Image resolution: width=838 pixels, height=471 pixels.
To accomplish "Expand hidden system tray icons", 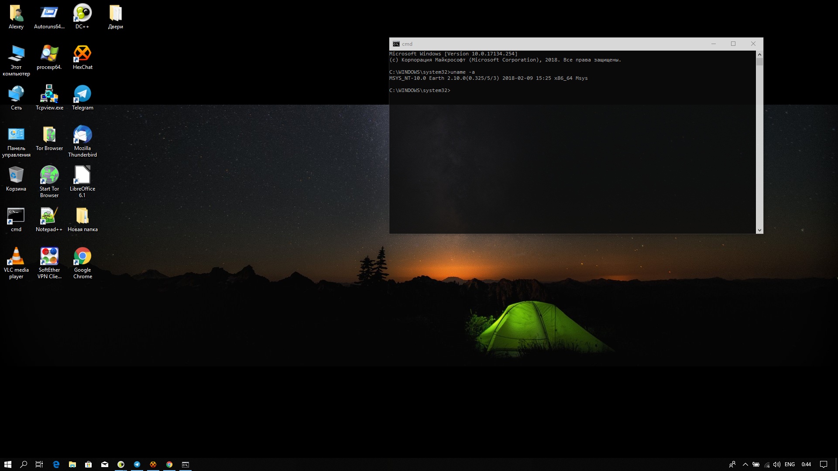I will [x=745, y=464].
